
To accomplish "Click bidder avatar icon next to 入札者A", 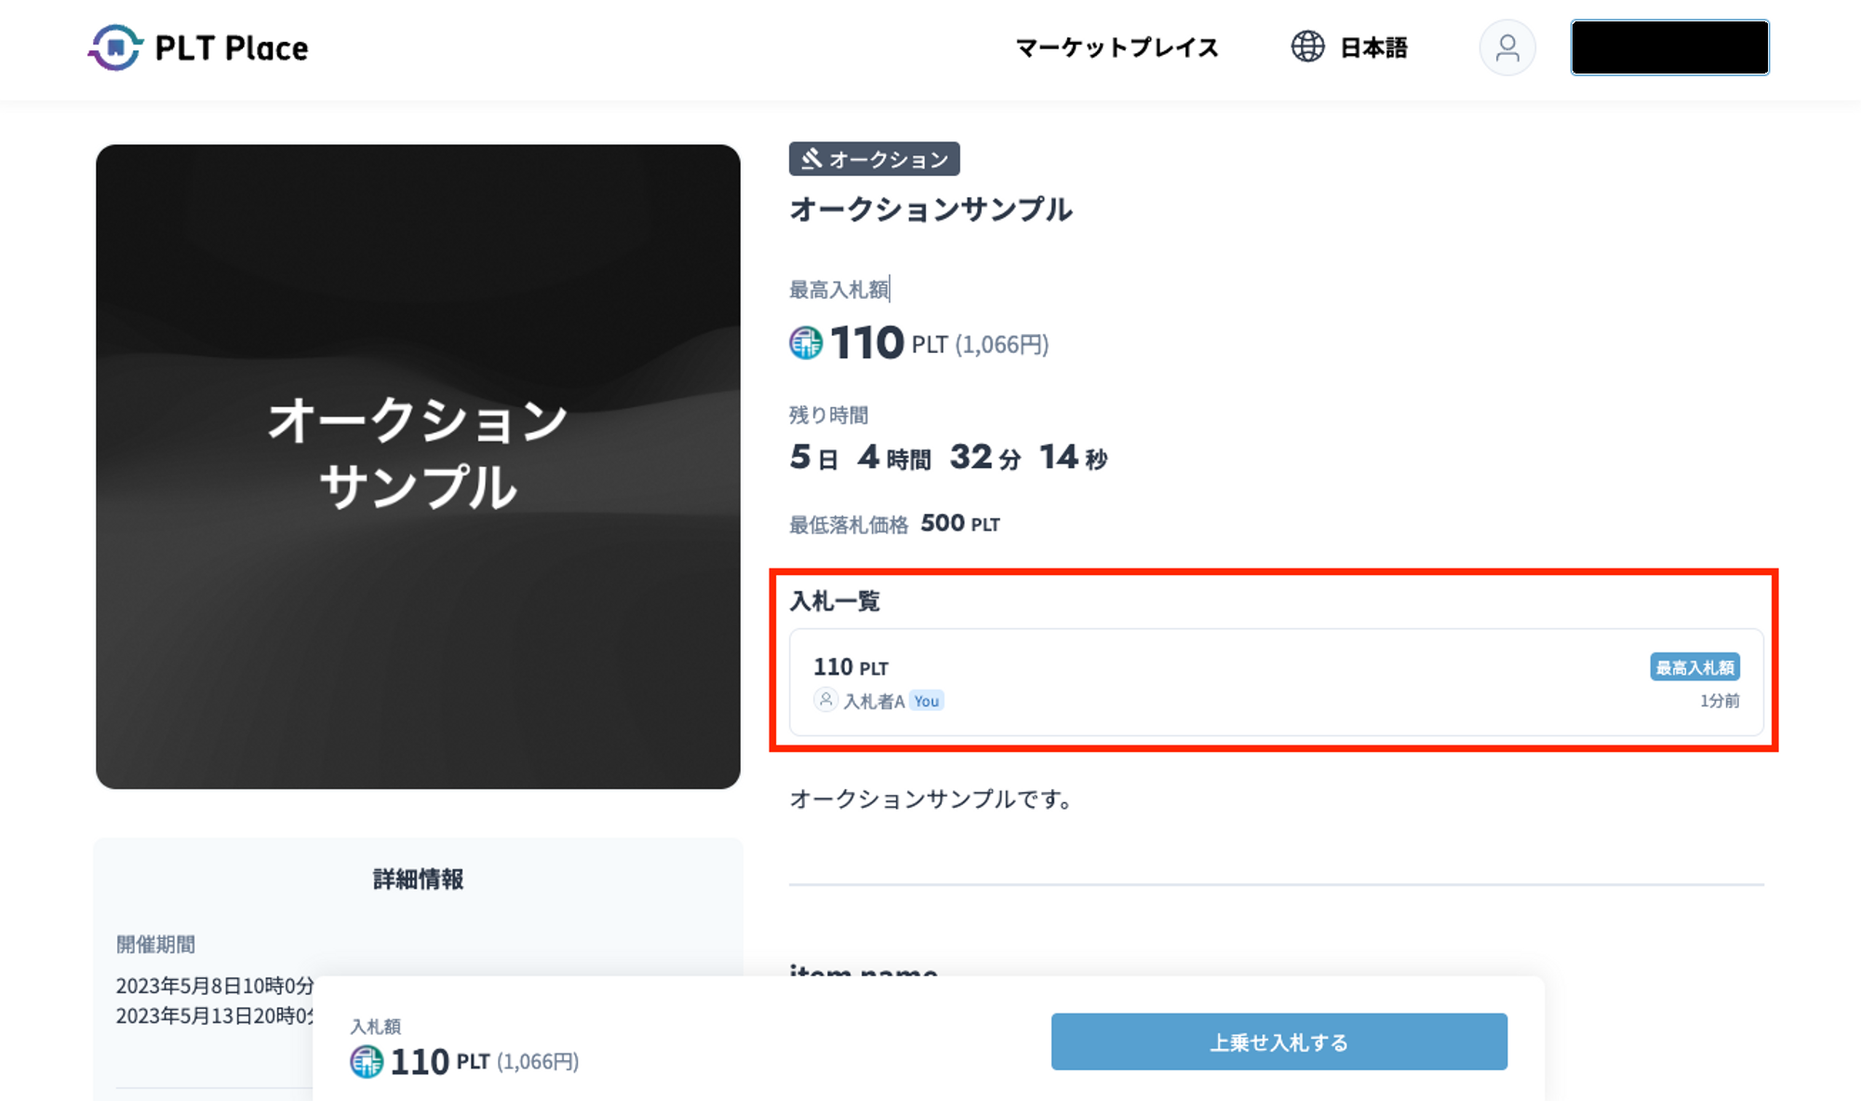I will pos(825,700).
